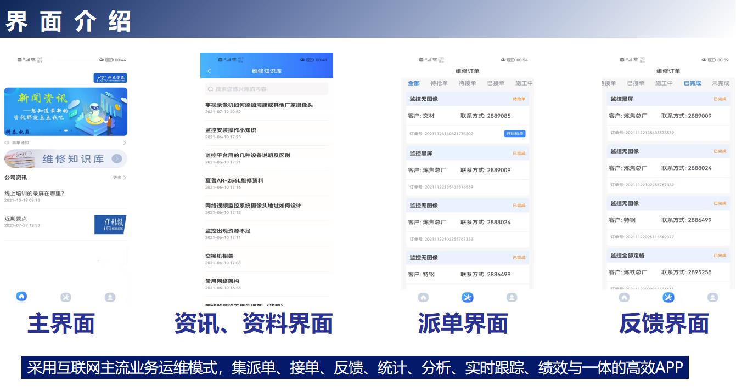Image resolution: width=736 pixels, height=392 pixels.
Task: Switch to the 待接单 tab
Action: pyautogui.click(x=467, y=83)
